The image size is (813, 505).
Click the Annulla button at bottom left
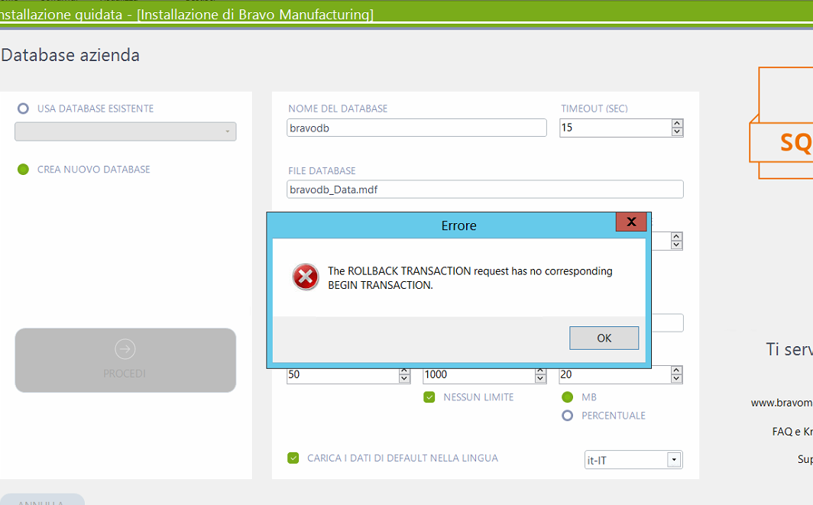(x=43, y=500)
